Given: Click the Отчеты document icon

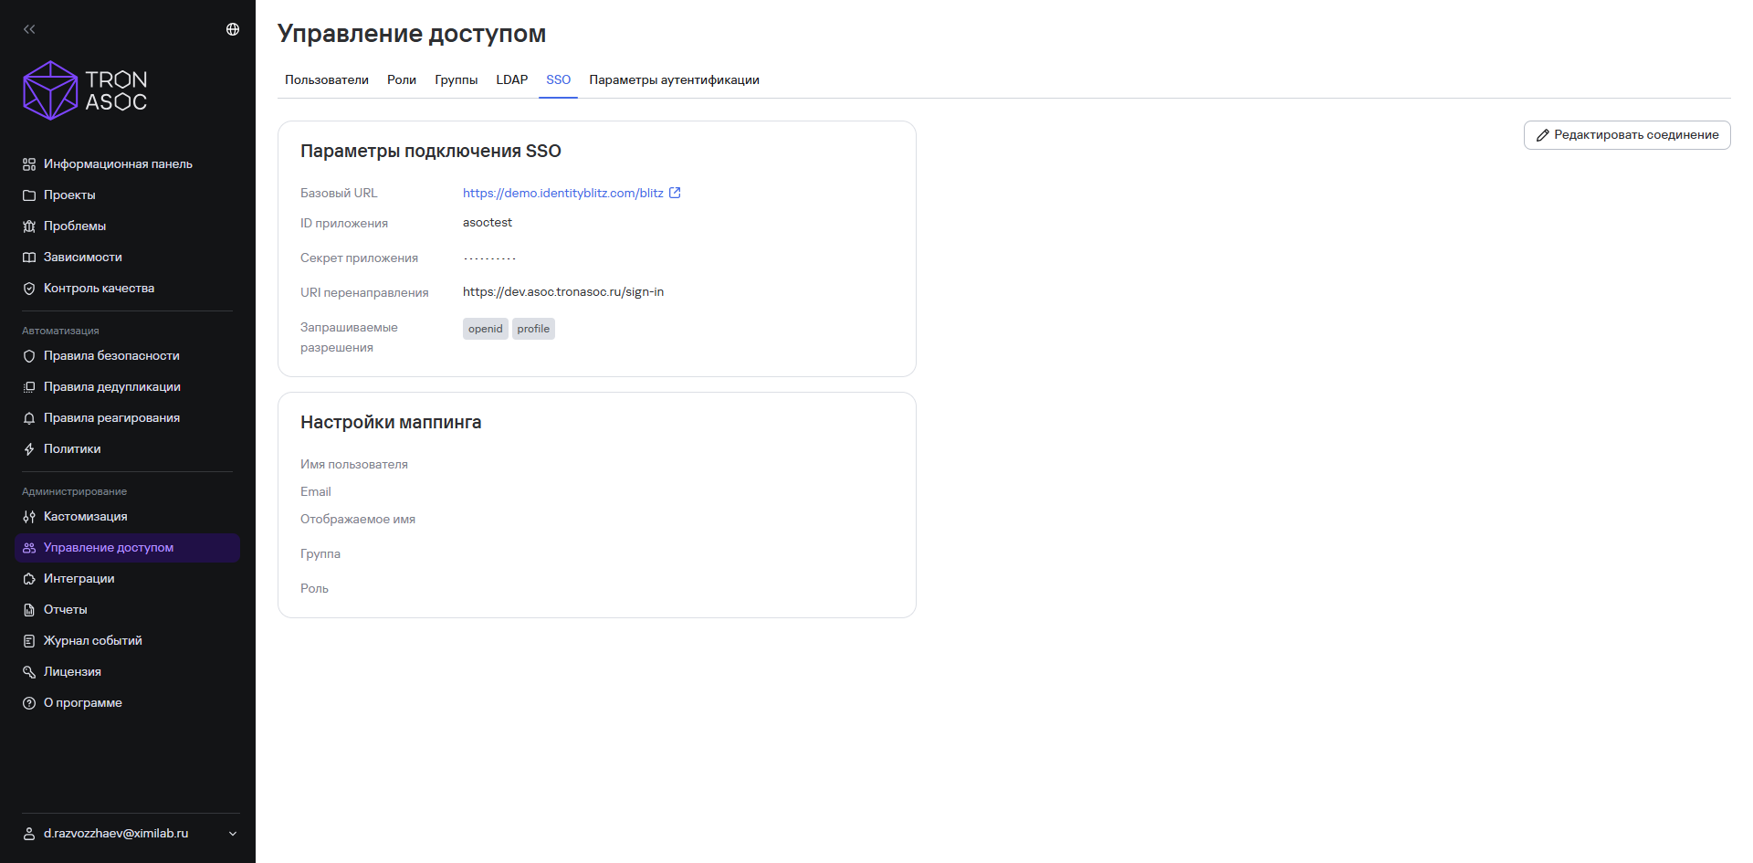Looking at the screenshot, I should click(29, 610).
